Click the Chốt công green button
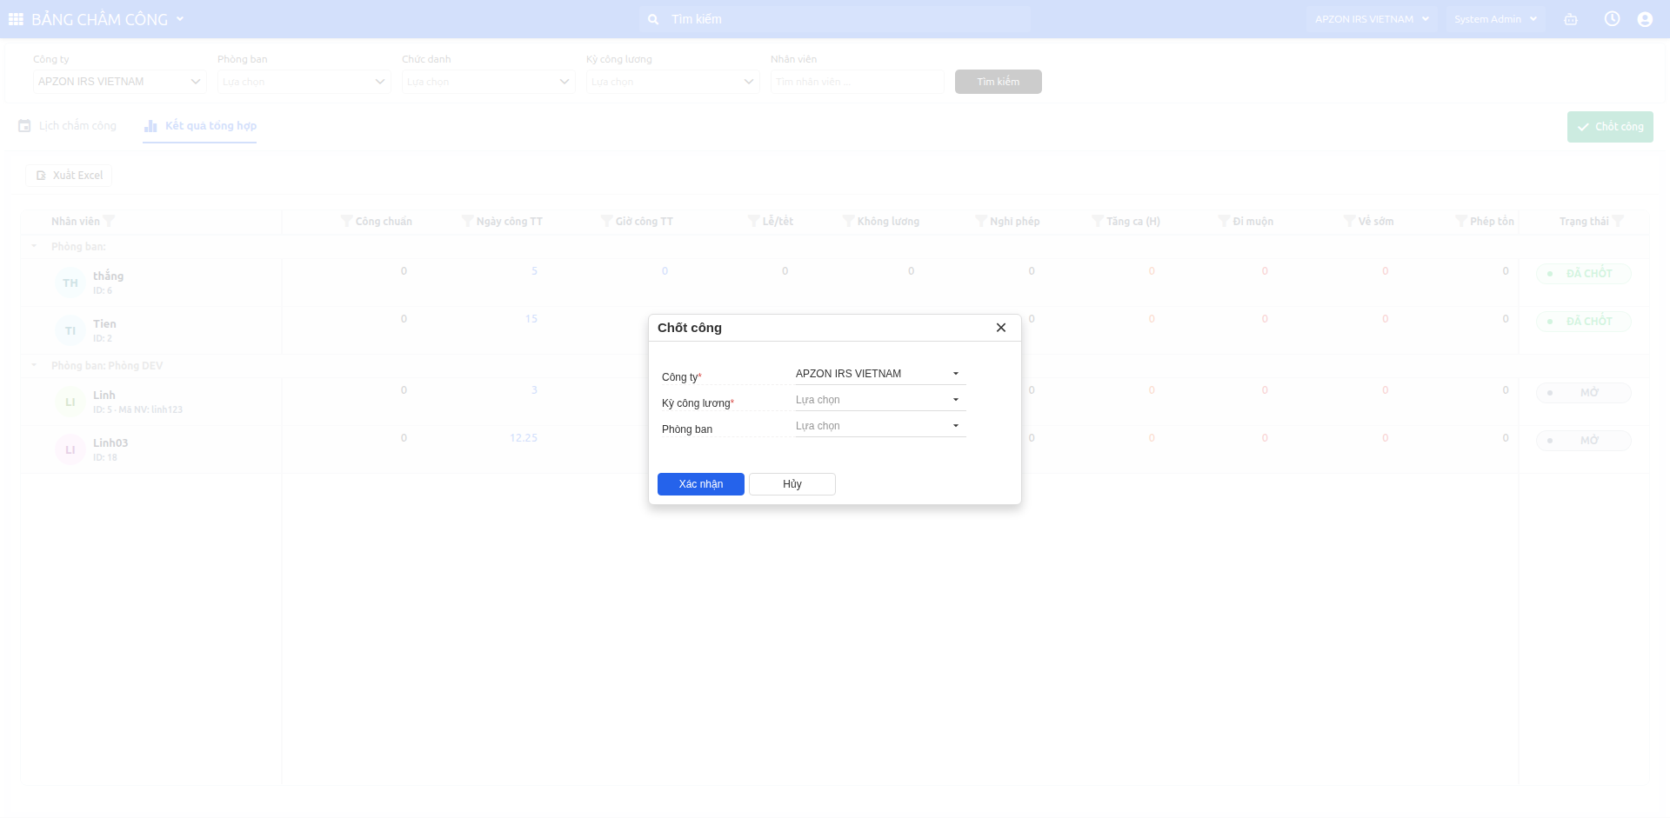Viewport: 1670px width, 818px height. click(1610, 127)
